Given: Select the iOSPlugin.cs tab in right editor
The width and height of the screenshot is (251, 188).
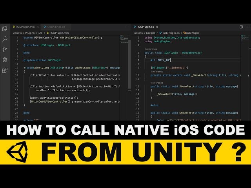Looking at the screenshot, I should [x=146, y=27].
